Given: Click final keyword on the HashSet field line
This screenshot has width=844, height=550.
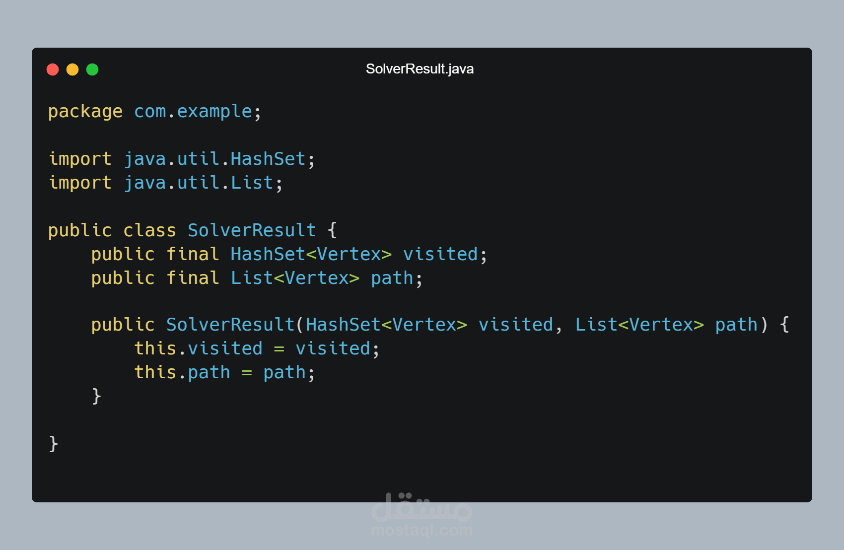Looking at the screenshot, I should [x=193, y=254].
